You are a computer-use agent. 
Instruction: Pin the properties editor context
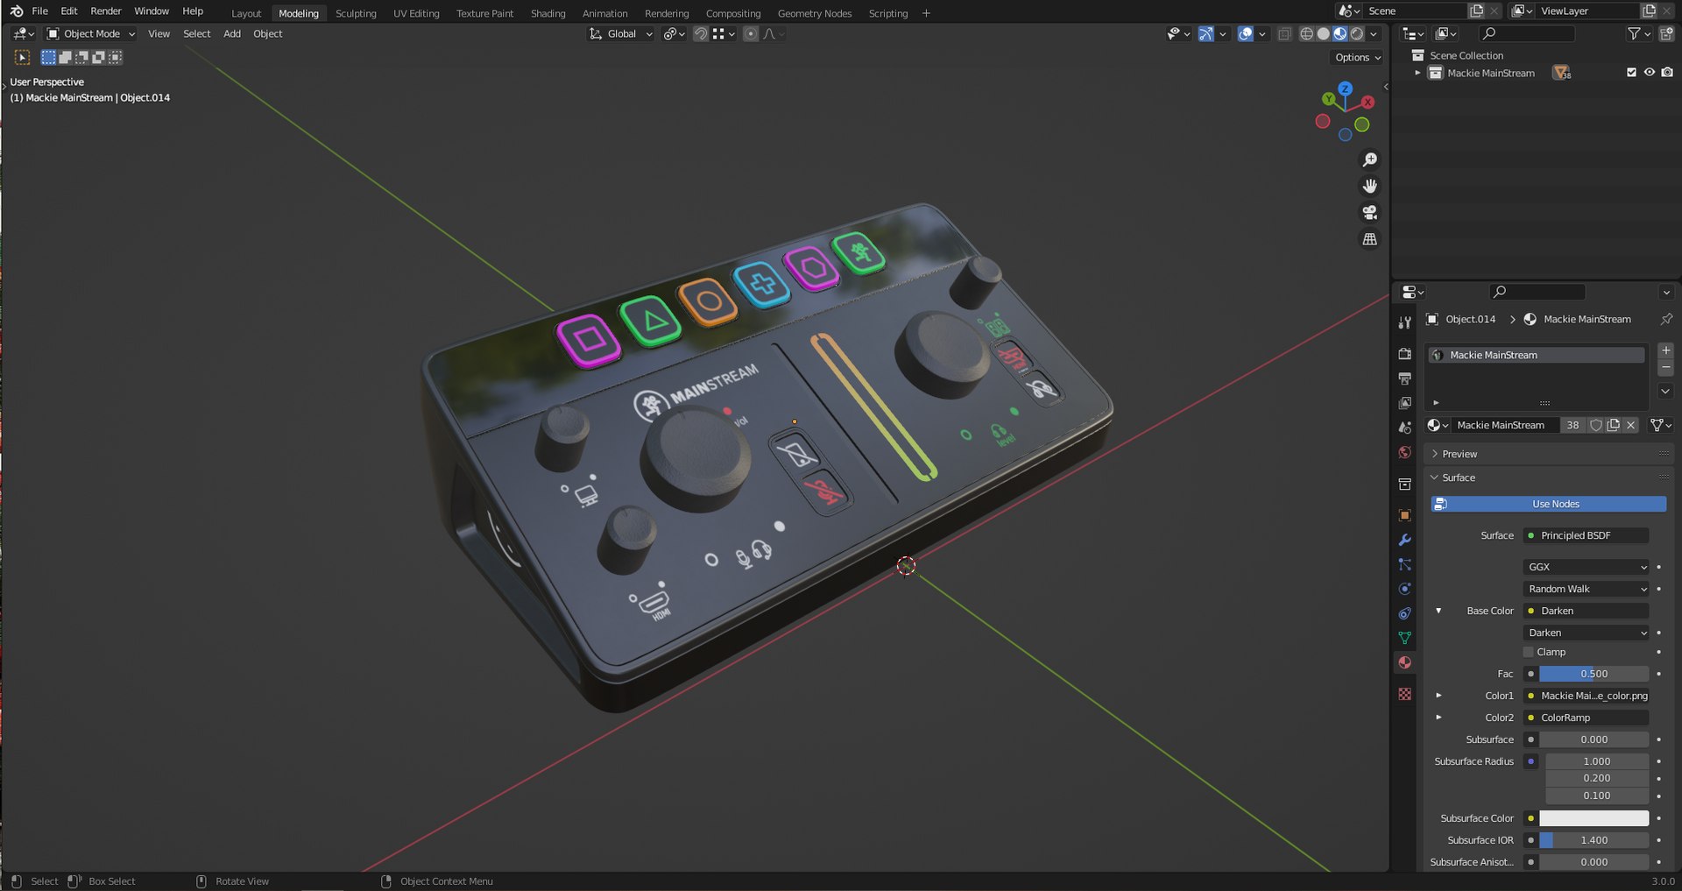[1666, 319]
